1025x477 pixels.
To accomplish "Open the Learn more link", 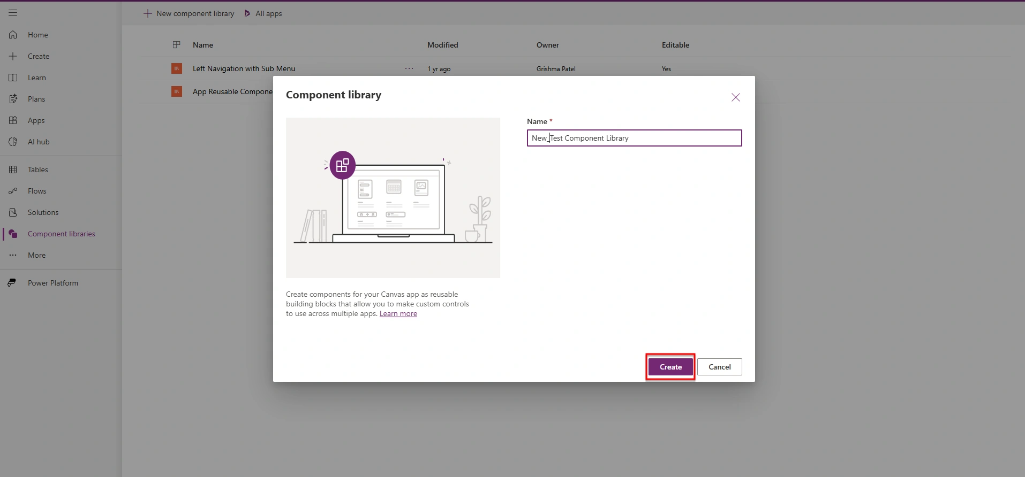I will (x=398, y=314).
